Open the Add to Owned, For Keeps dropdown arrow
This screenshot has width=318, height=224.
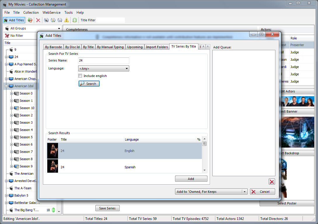pyautogui.click(x=244, y=192)
